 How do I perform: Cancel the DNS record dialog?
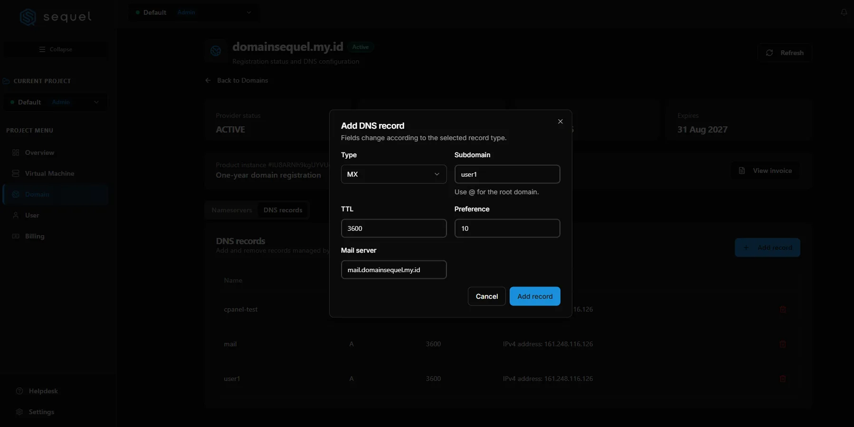487,296
